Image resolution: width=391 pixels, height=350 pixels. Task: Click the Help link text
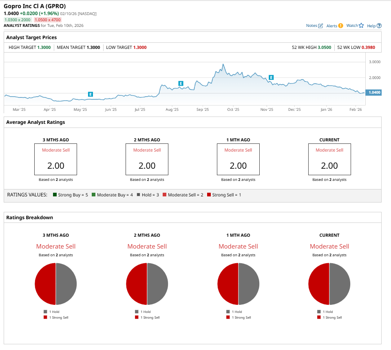coord(371,26)
